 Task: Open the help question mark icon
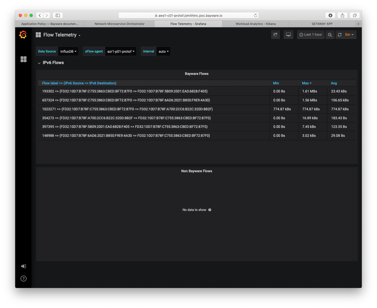tap(24, 279)
